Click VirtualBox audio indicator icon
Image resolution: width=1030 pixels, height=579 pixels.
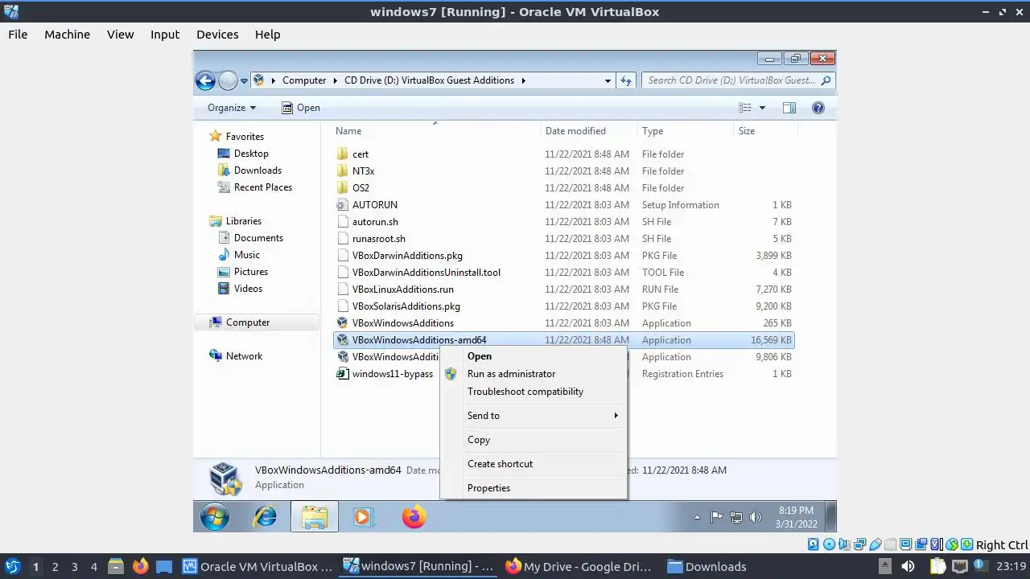pos(844,544)
